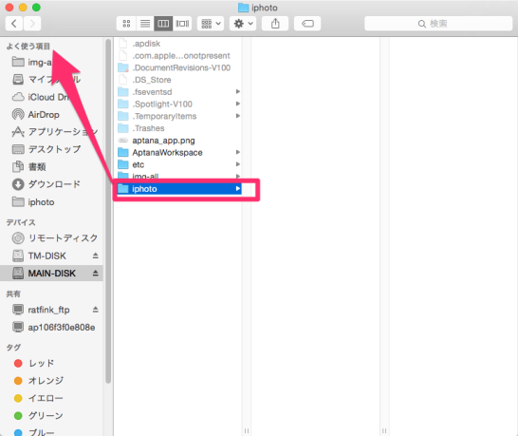The width and height of the screenshot is (518, 436).
Task: Open the Action gear dropdown menu
Action: (243, 24)
